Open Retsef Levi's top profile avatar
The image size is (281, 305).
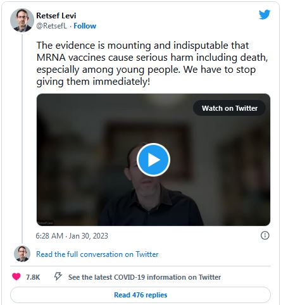click(22, 20)
